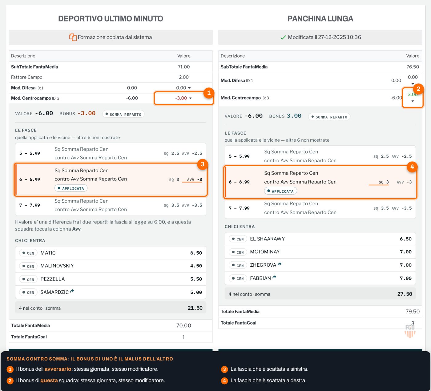Click Totale FantaMedia value 70.00
Viewport: 431px width, 391px height.
184,325
